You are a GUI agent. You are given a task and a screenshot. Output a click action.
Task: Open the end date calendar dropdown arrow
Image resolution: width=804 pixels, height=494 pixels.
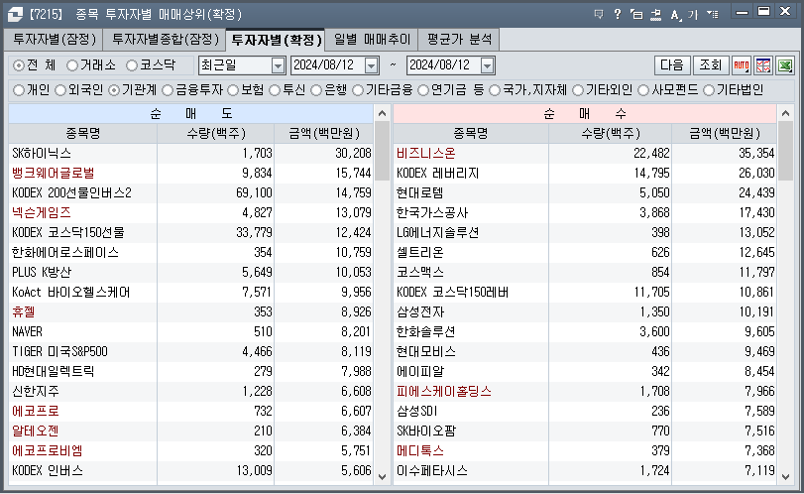tap(487, 65)
